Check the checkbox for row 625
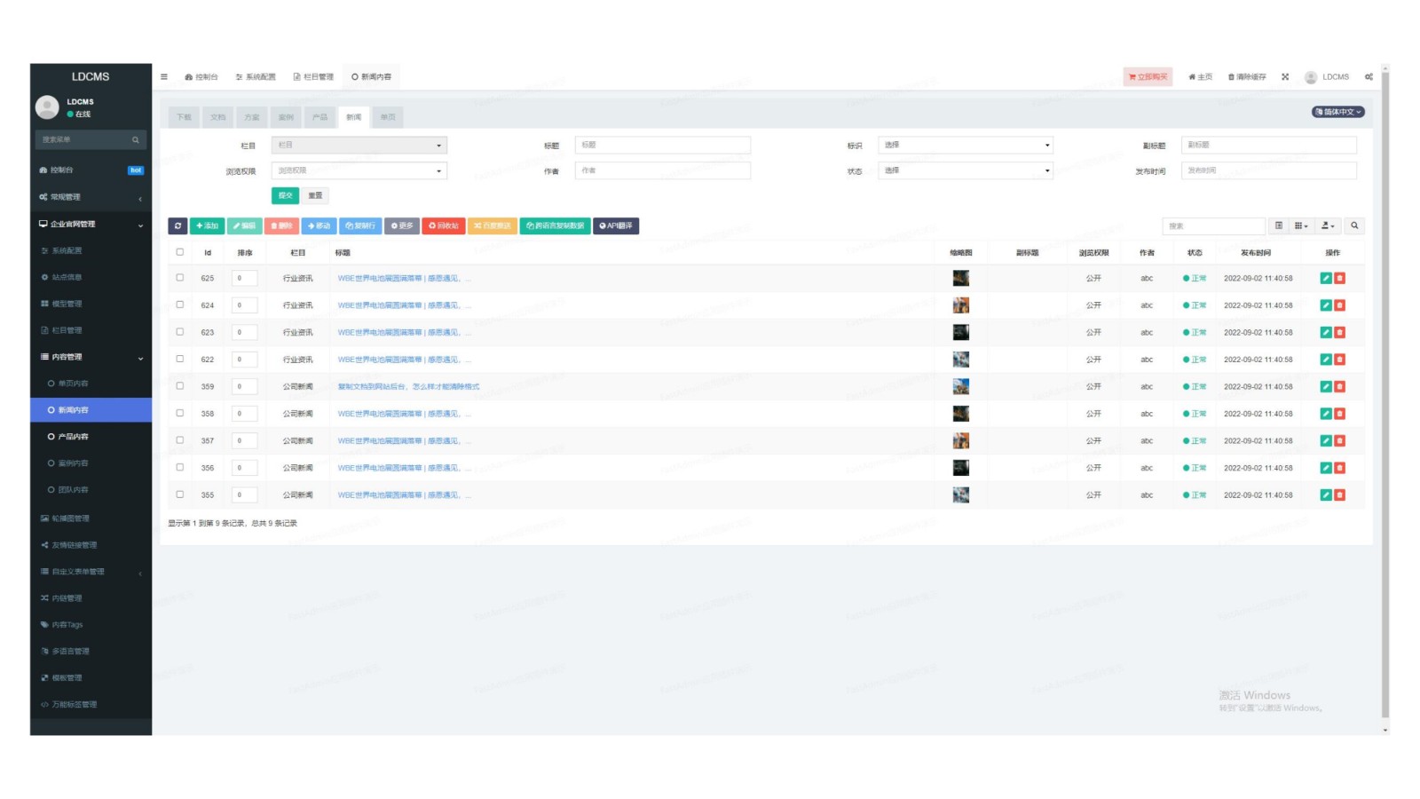Screen dimensions: 1420x799 180,278
